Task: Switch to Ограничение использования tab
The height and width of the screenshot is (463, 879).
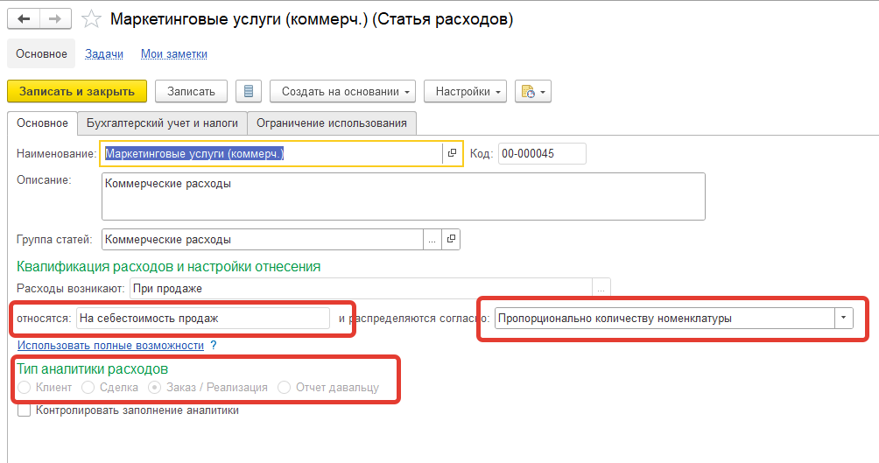Action: [332, 123]
